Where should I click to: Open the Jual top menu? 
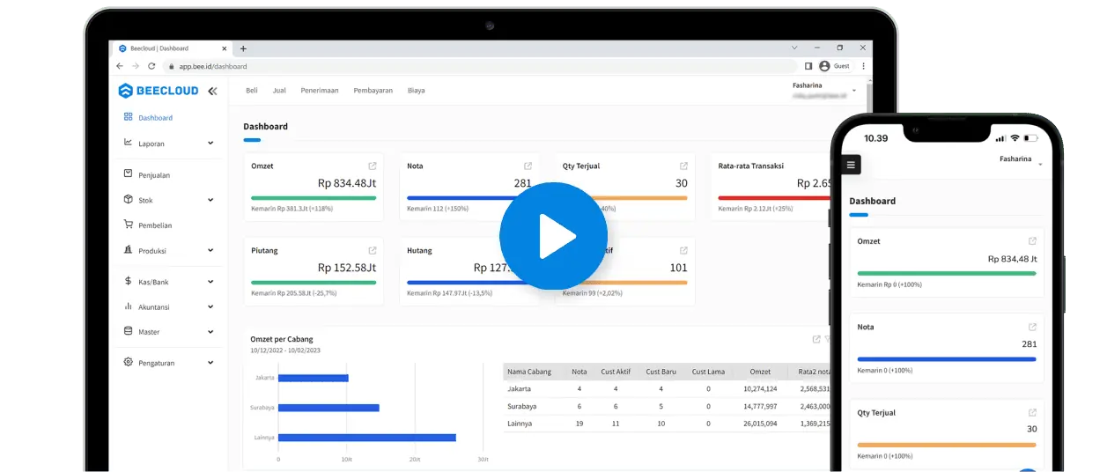click(279, 90)
